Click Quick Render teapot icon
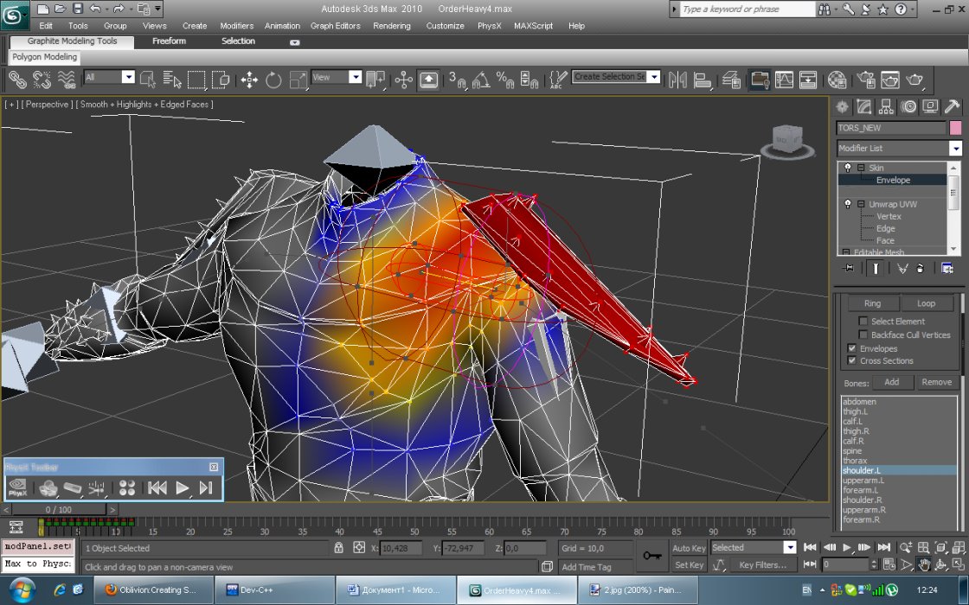 pos(914,80)
